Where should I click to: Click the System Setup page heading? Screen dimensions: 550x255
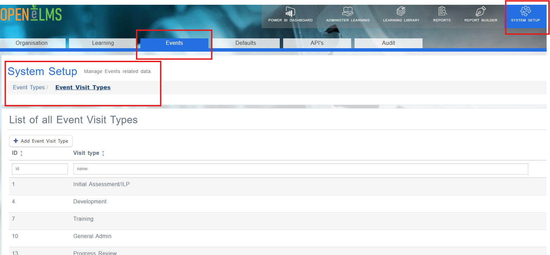click(42, 71)
